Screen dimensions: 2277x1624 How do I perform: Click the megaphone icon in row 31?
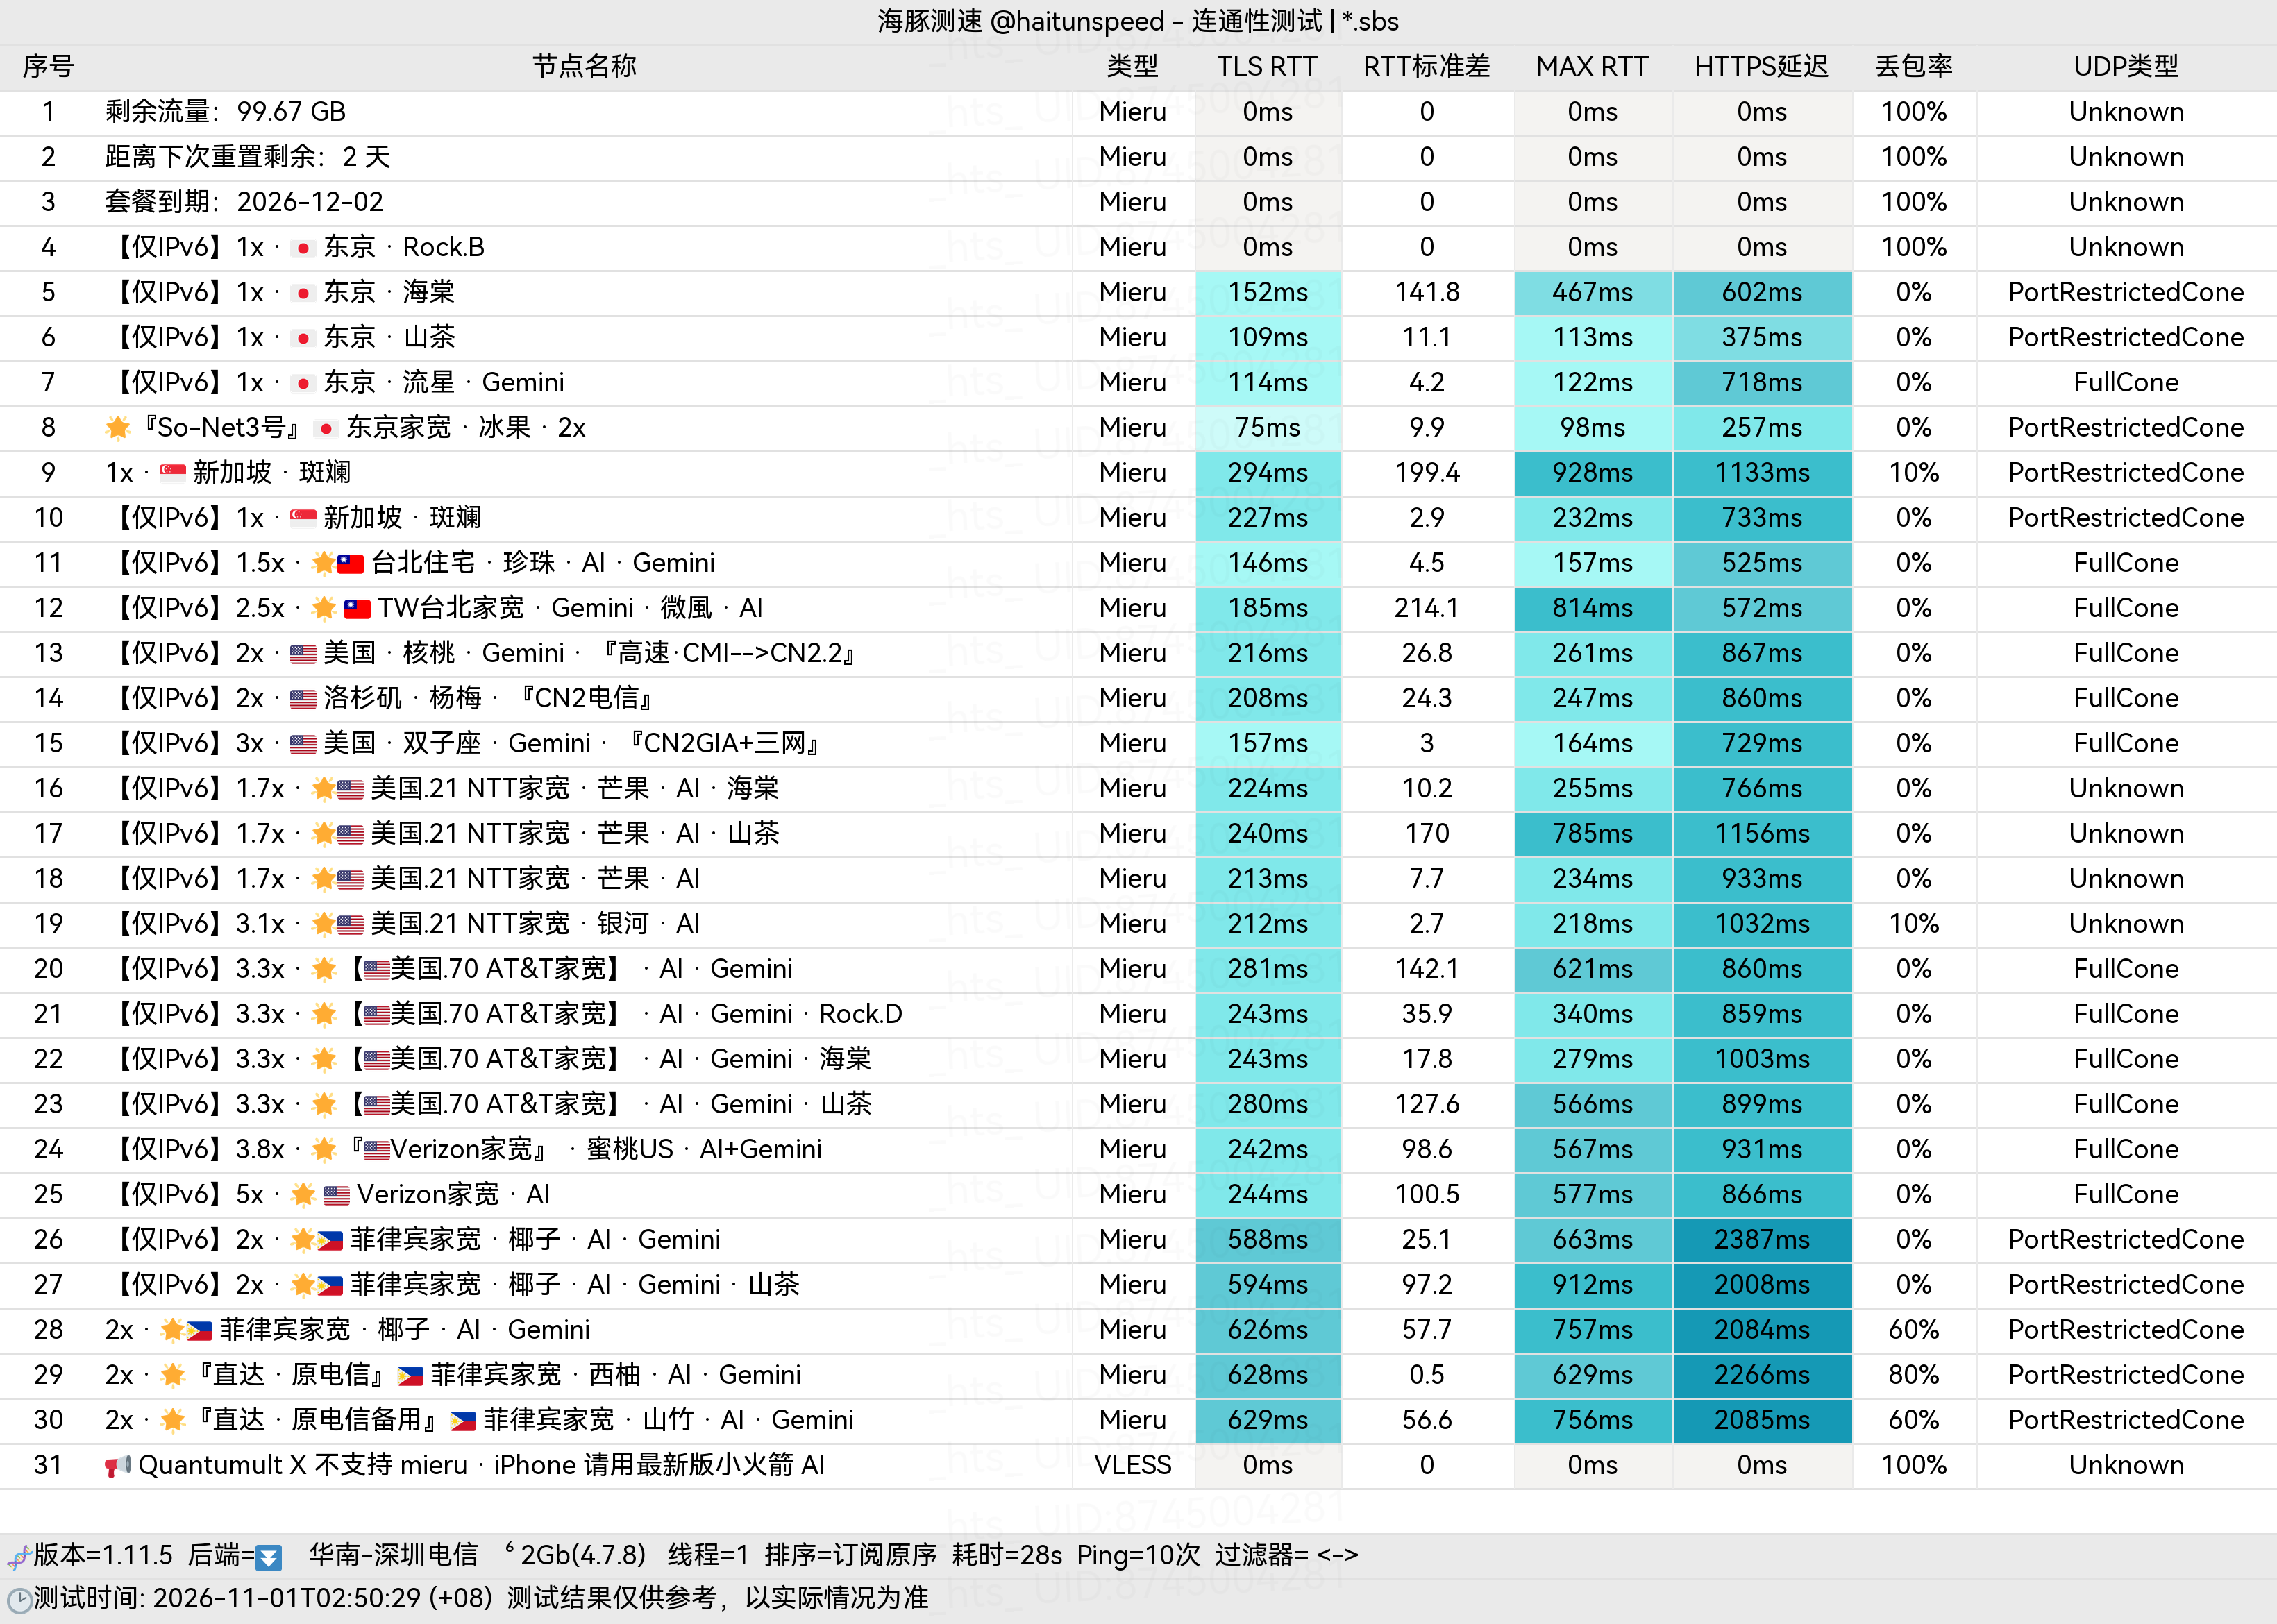pyautogui.click(x=118, y=1466)
